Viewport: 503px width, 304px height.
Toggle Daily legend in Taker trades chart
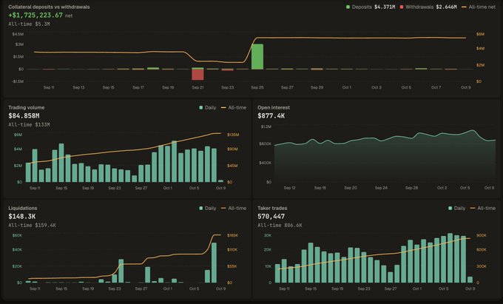(x=457, y=209)
